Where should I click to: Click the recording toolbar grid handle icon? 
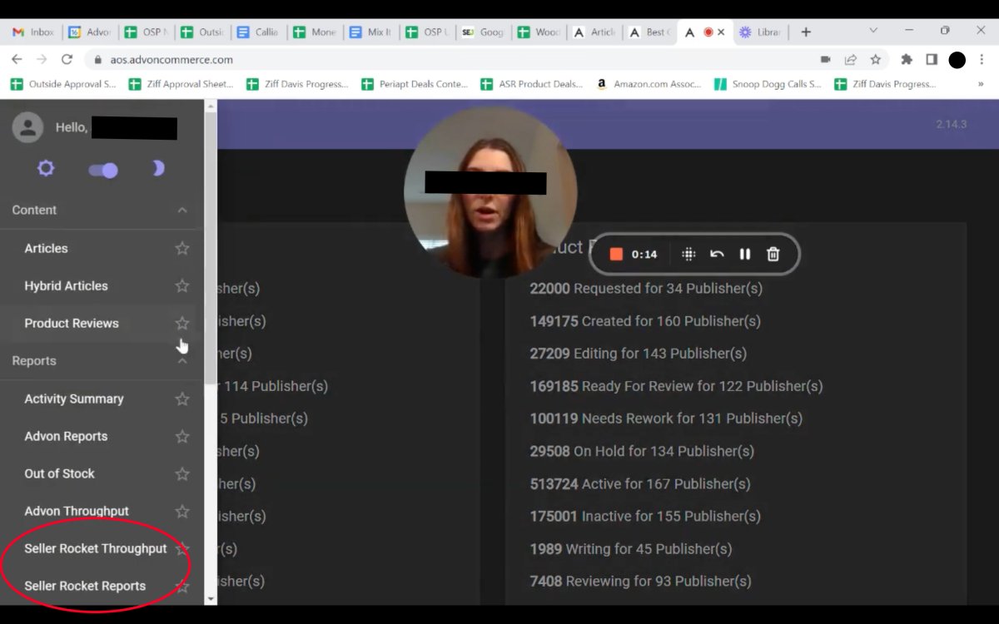688,255
